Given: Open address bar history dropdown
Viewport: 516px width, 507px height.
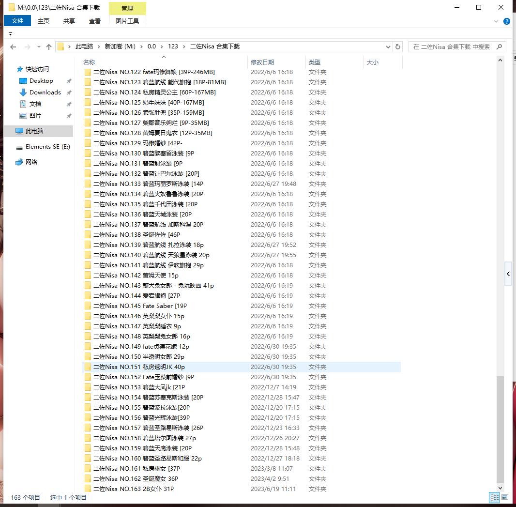Looking at the screenshot, I should pyautogui.click(x=388, y=47).
